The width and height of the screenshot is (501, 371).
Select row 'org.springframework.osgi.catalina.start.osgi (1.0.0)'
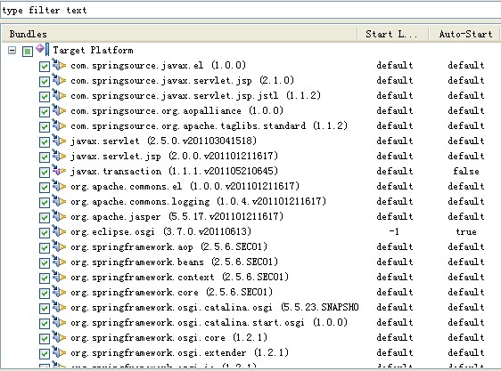click(209, 323)
